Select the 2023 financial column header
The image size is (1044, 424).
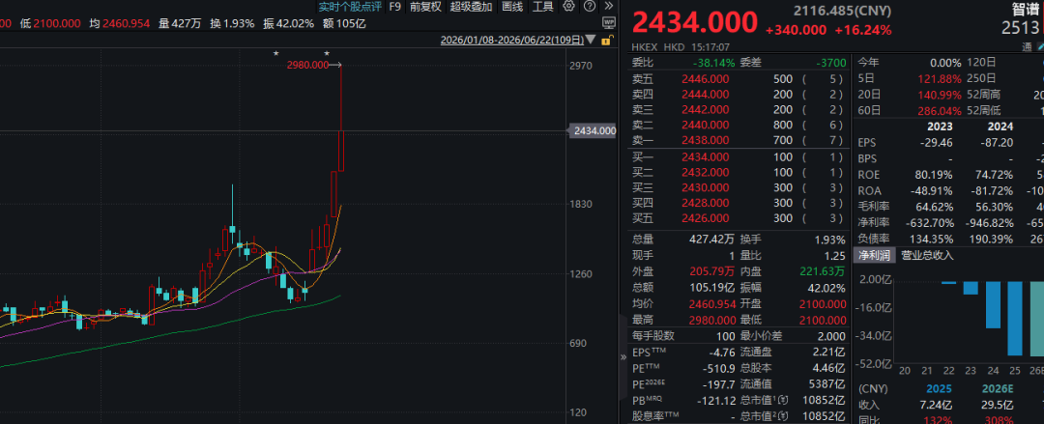[941, 127]
